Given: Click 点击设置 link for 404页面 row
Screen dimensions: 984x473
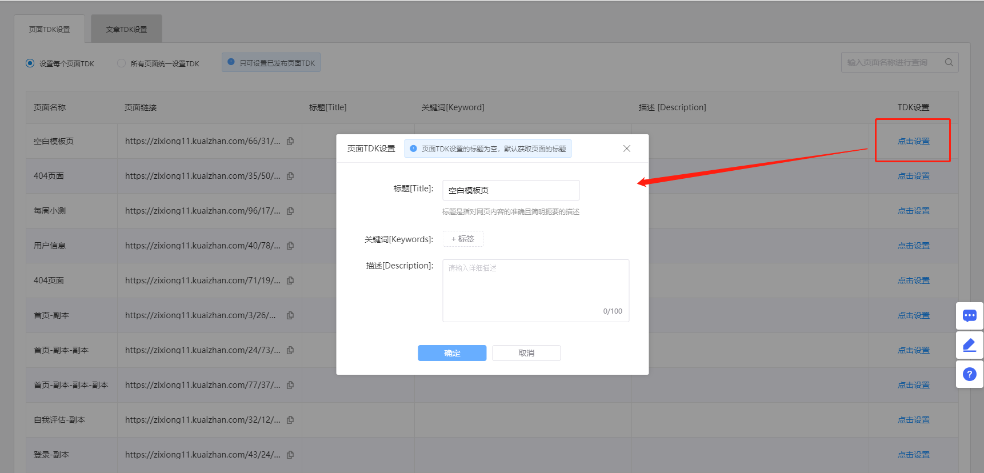Looking at the screenshot, I should point(913,176).
